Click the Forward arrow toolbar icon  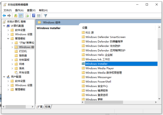pos(9,16)
